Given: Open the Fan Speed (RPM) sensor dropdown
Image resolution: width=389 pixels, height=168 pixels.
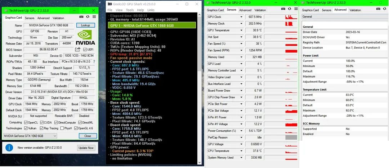Looking at the screenshot, I should [241, 50].
